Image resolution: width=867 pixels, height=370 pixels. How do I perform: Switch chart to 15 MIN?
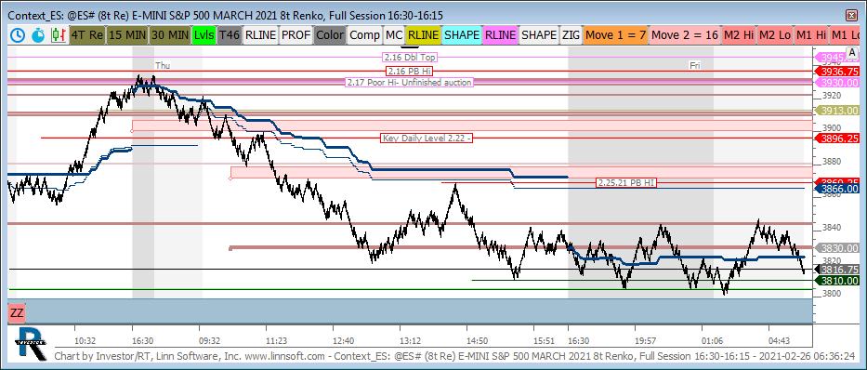tap(127, 34)
